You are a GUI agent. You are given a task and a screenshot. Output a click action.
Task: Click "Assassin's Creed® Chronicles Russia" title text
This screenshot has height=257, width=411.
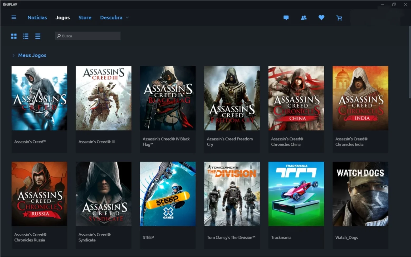pos(30,237)
